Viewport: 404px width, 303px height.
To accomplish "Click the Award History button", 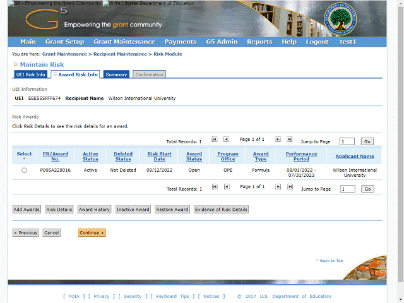I will click(94, 210).
